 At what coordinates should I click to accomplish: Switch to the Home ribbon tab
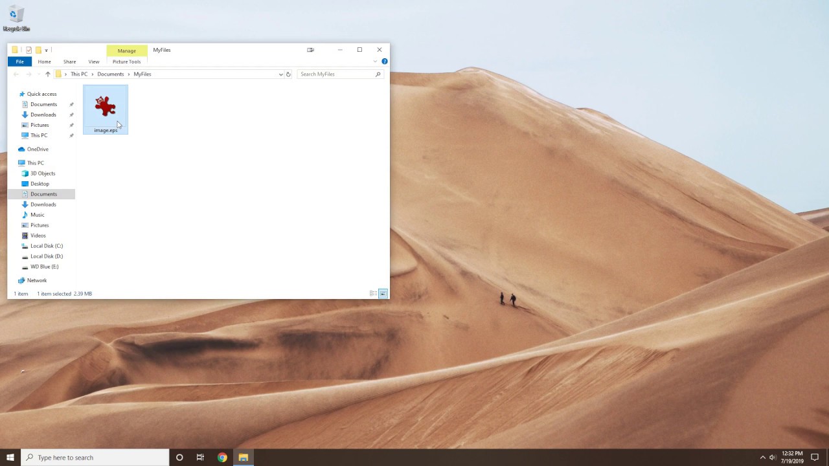(x=44, y=61)
